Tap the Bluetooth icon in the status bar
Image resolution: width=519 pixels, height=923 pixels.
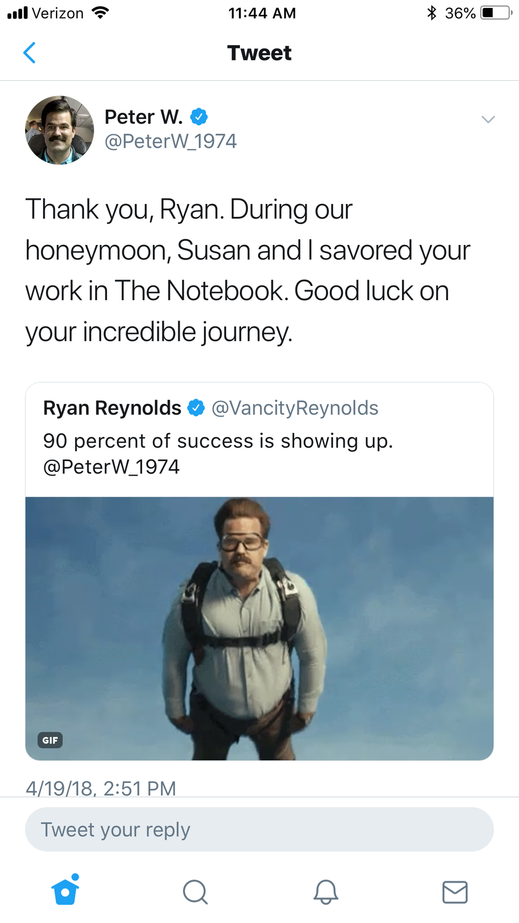click(x=433, y=13)
